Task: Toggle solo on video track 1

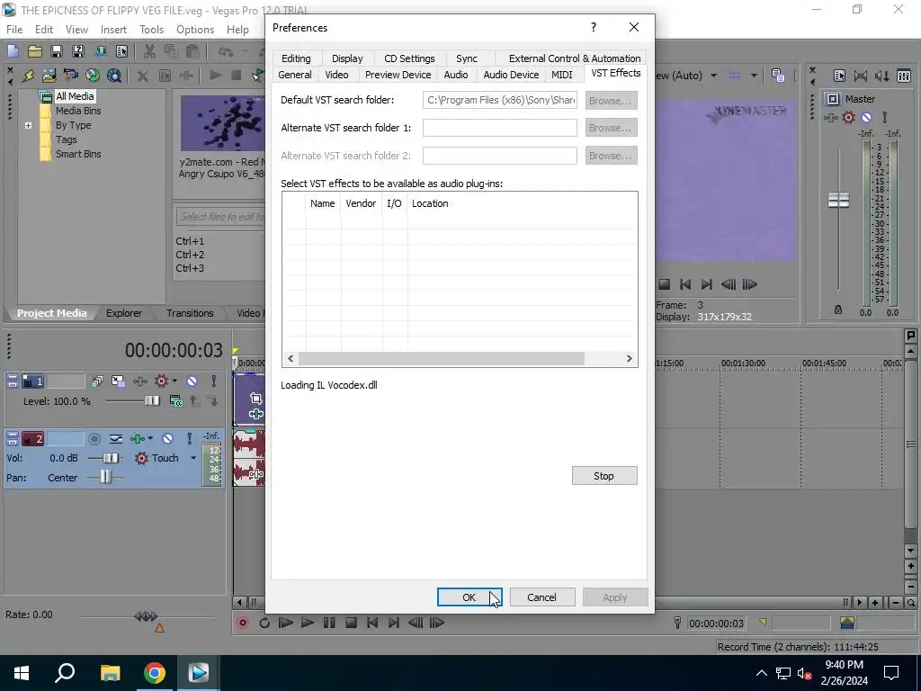Action: [x=214, y=381]
